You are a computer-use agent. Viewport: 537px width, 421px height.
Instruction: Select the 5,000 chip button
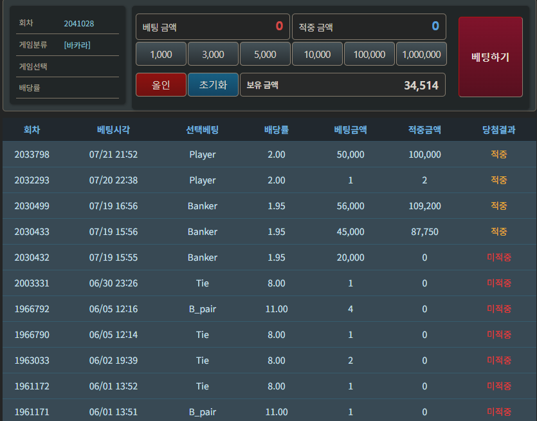pyautogui.click(x=265, y=54)
